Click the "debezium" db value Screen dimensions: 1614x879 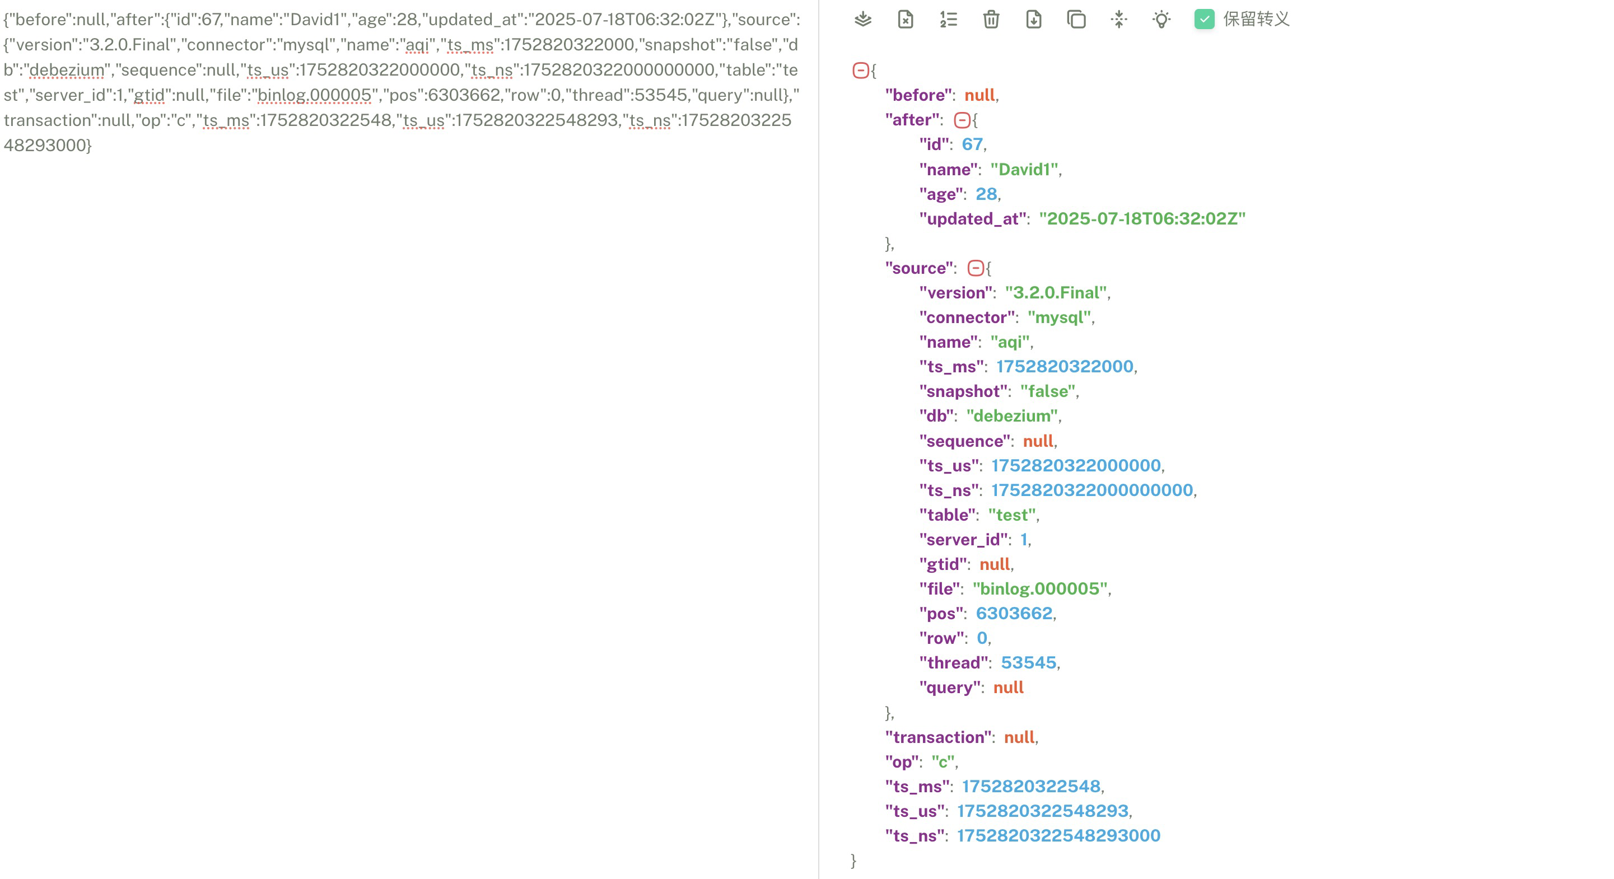1012,416
